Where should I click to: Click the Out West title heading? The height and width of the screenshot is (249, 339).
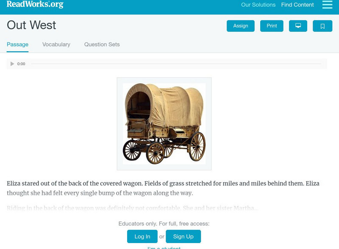[x=31, y=25]
